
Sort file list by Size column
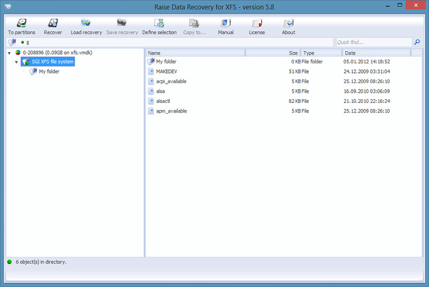273,53
